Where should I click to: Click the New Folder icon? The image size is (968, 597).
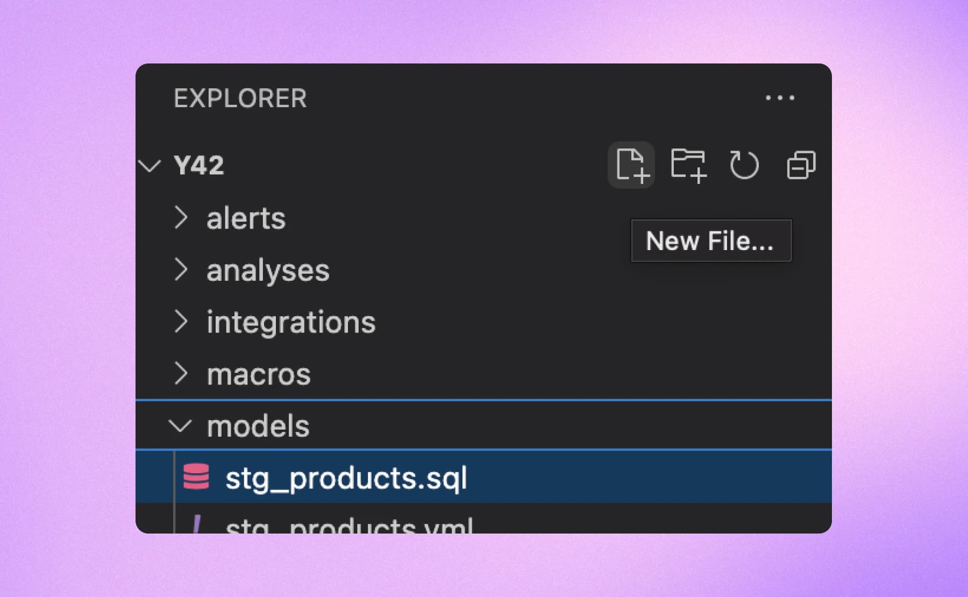[688, 165]
